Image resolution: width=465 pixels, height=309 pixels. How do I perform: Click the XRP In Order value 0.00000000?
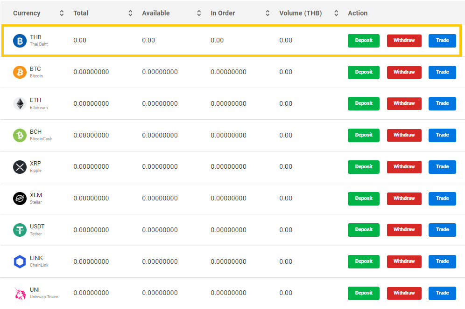[228, 167]
